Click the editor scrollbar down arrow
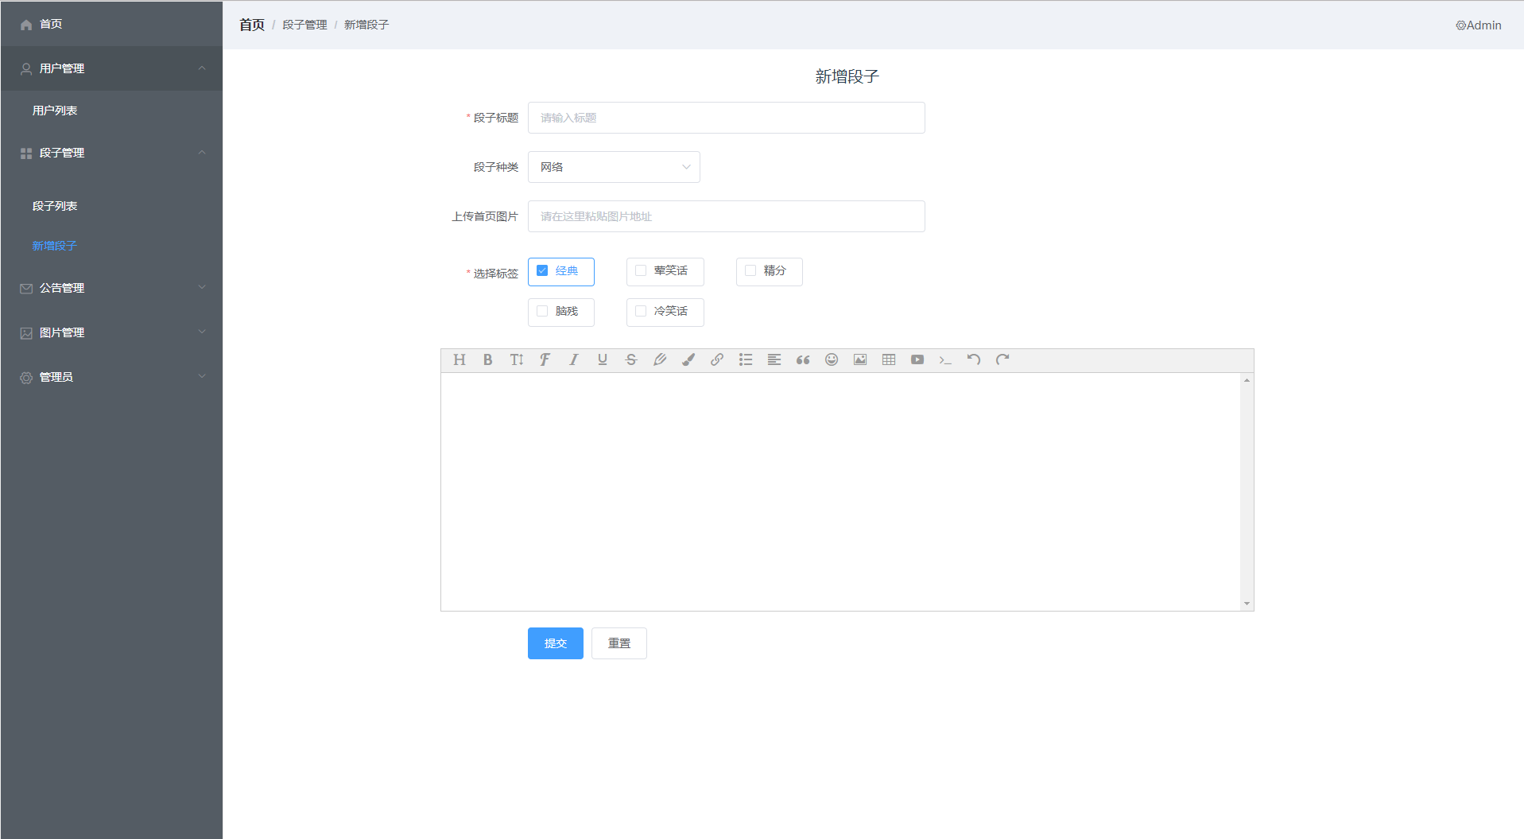 [1247, 604]
